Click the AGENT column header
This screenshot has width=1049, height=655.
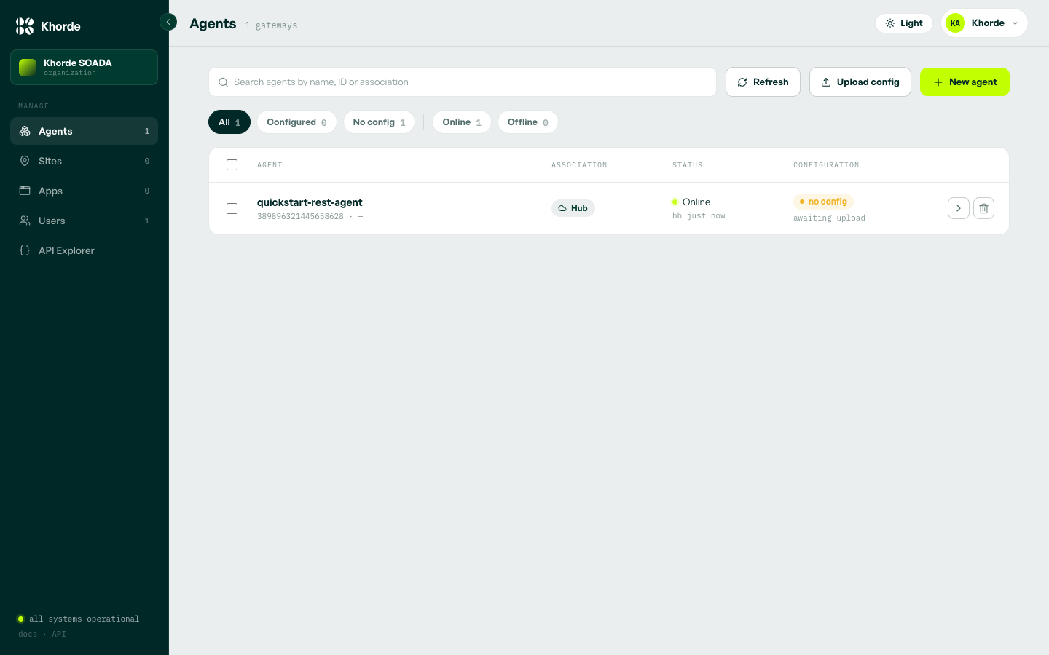270,165
